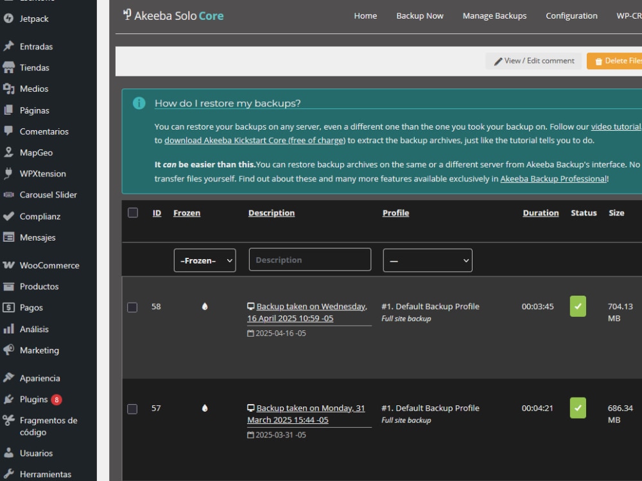Image resolution: width=642 pixels, height=481 pixels.
Task: Click the WooCommerce logo icon
Action: (8, 265)
